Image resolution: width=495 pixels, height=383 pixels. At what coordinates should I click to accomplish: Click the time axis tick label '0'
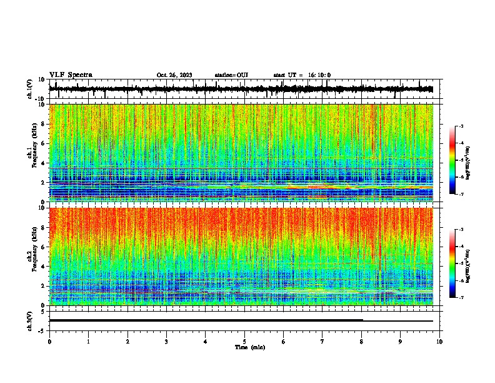tap(49, 342)
